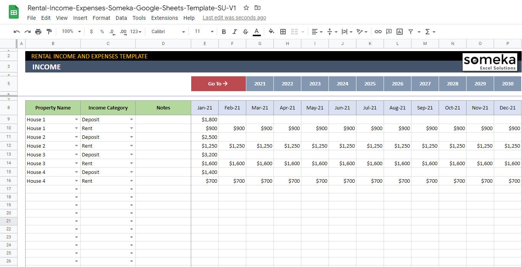Image resolution: width=522 pixels, height=267 pixels.
Task: Toggle strikethrough formatting
Action: click(245, 32)
